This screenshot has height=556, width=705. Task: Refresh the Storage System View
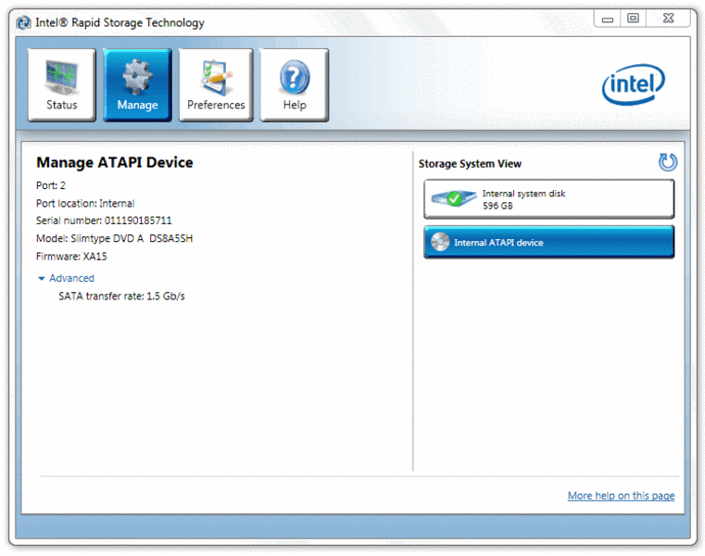coord(668,162)
